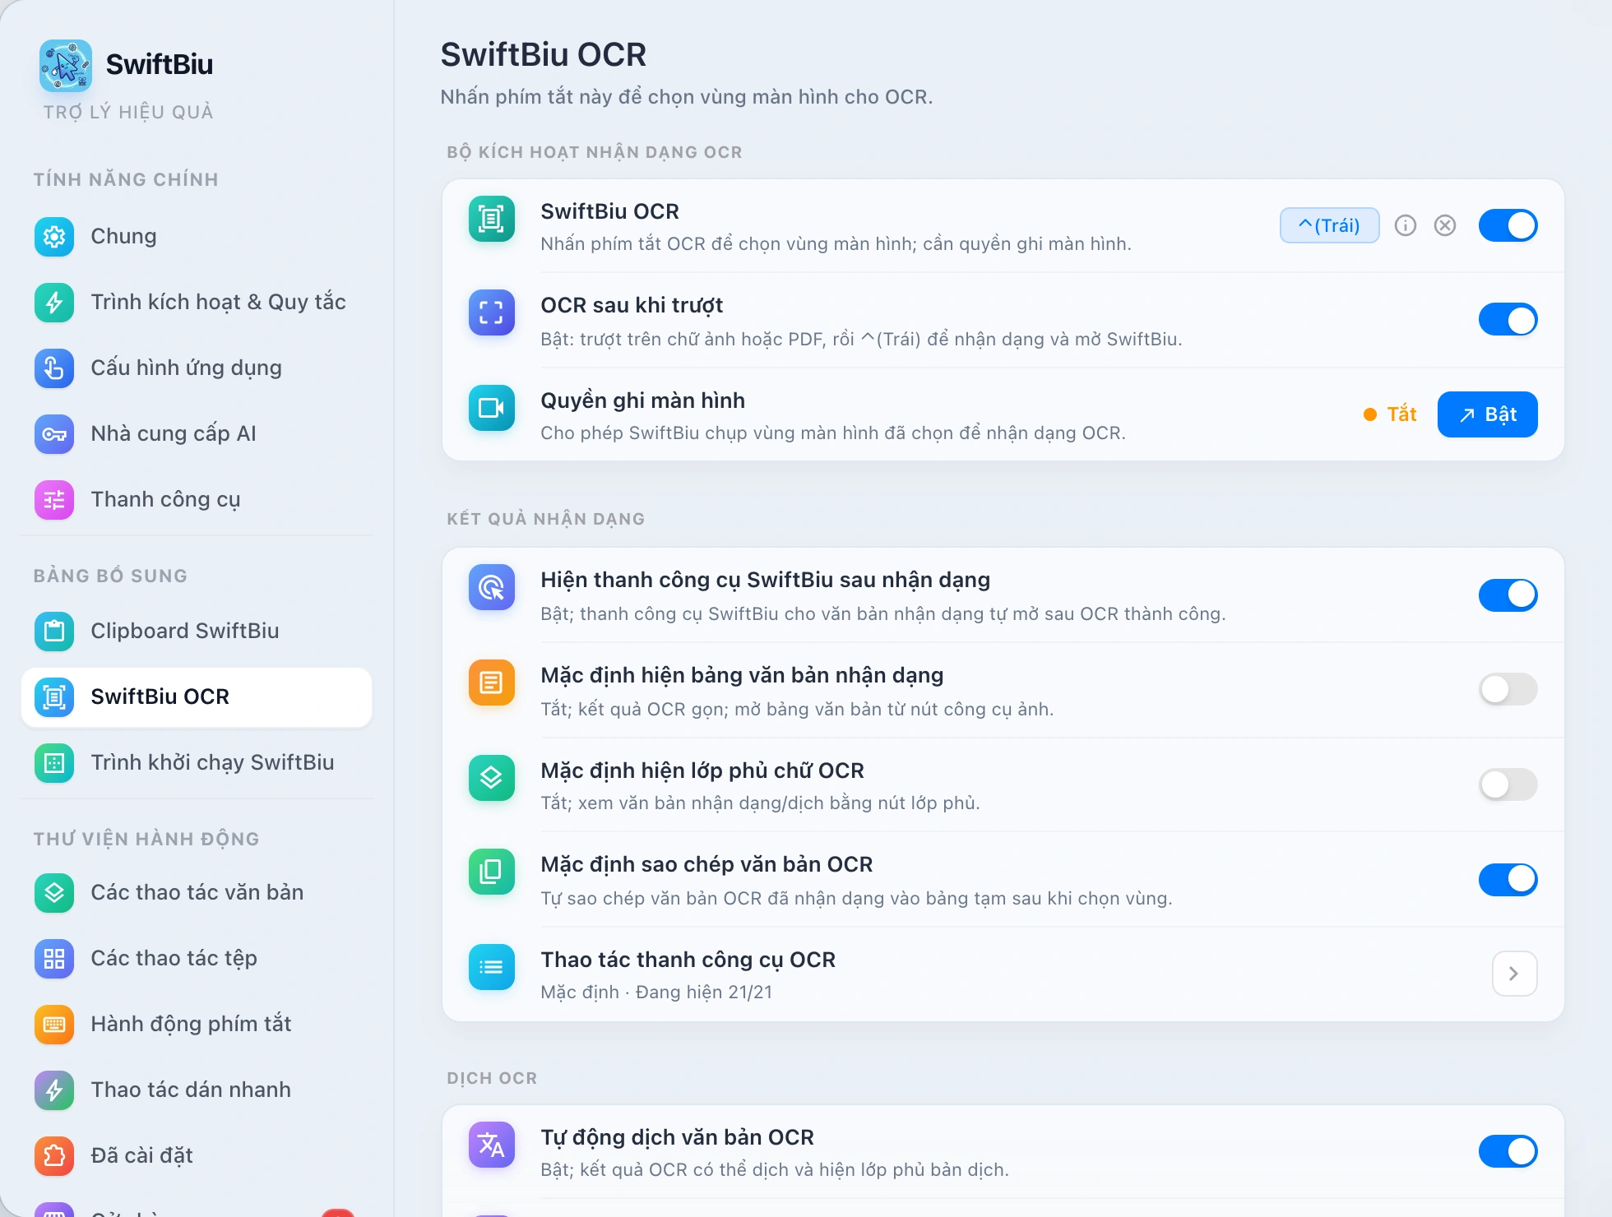Click 'Mặc định · Đang hiện 21/21' text
The height and width of the screenshot is (1217, 1612).
click(656, 993)
